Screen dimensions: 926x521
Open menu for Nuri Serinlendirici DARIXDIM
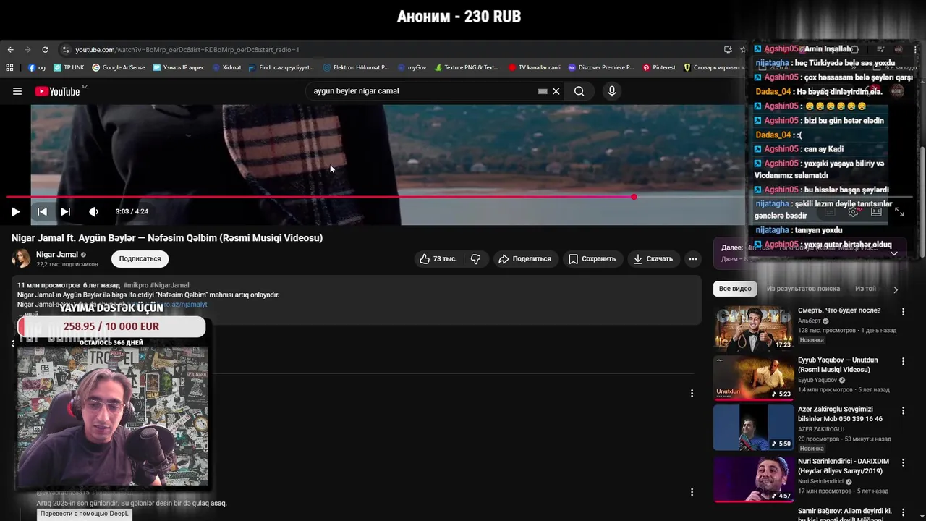pyautogui.click(x=903, y=462)
